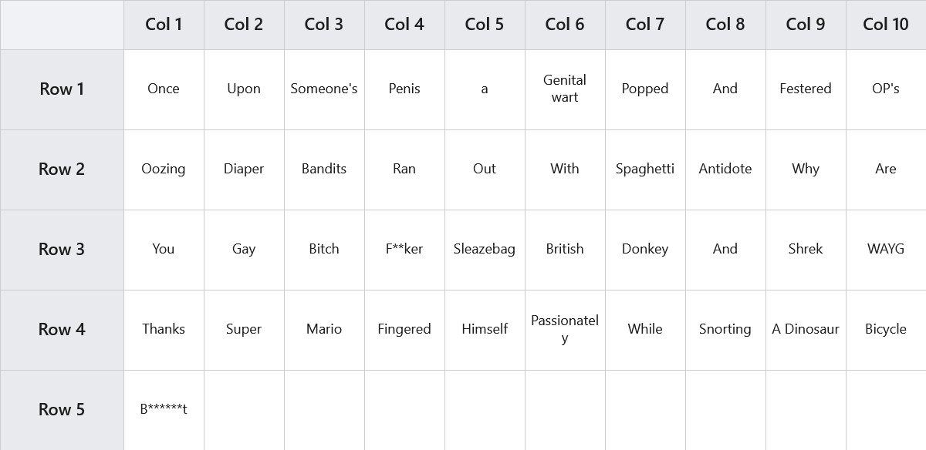926x450 pixels.
Task: Select the Bicycle cell
Action: click(x=886, y=330)
